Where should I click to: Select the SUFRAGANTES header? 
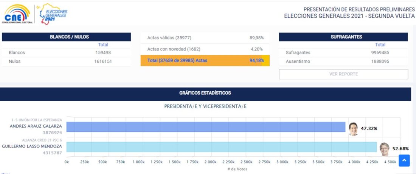click(343, 37)
